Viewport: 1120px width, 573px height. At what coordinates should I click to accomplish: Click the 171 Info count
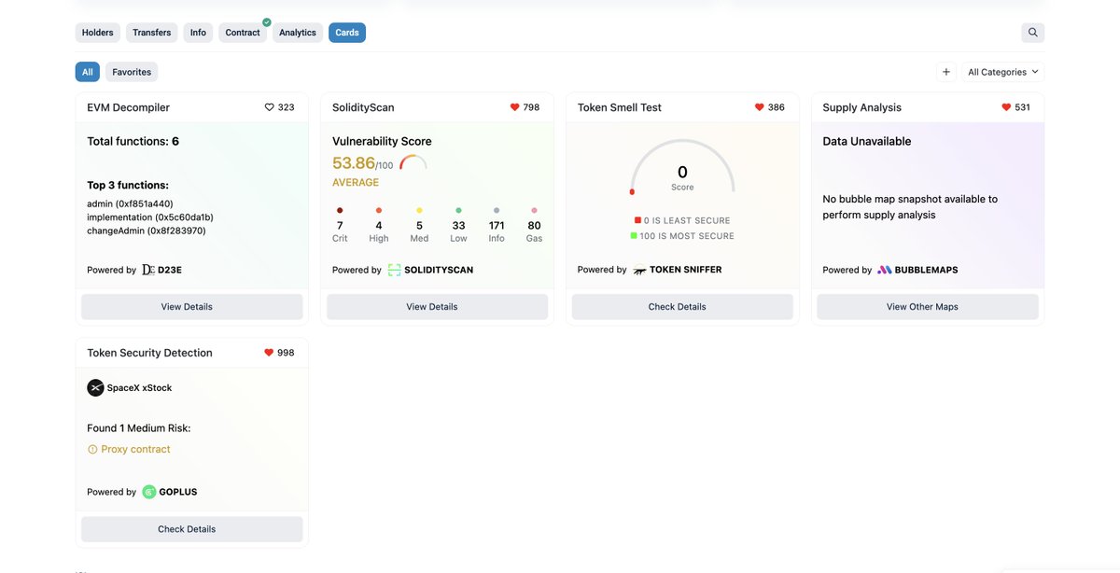497,226
